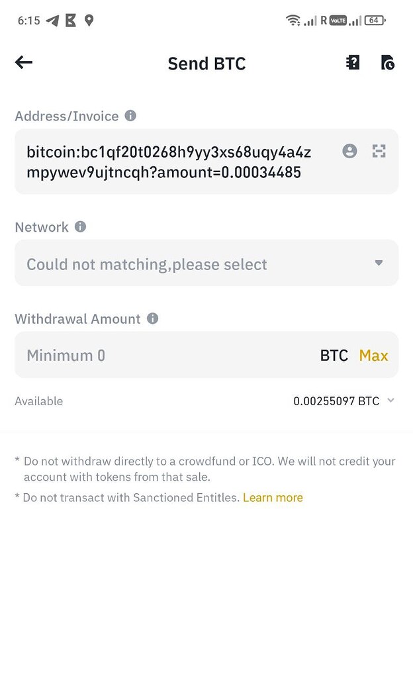
Task: Open the Network selection dropdown
Action: (199, 264)
